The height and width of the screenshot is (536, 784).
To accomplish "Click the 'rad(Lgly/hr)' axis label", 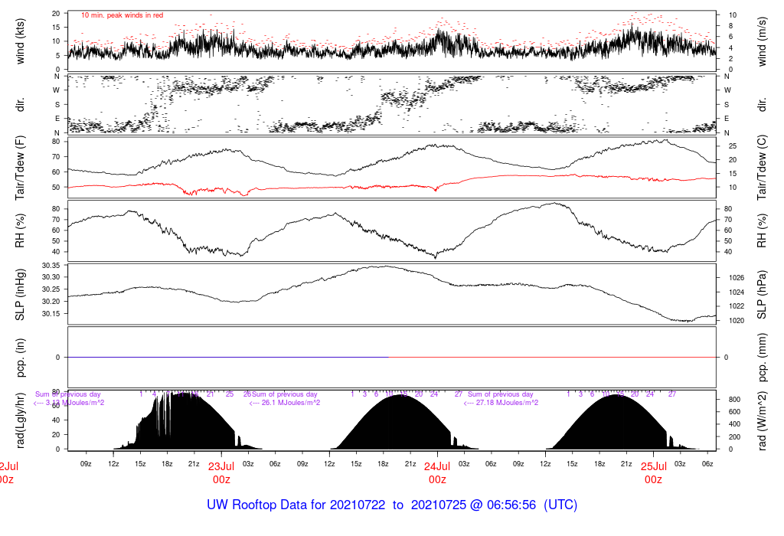I will (21, 420).
